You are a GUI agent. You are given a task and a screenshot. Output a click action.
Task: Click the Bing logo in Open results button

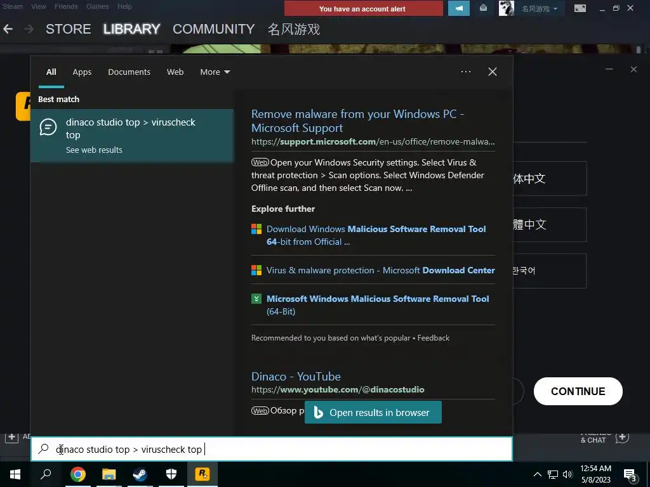(x=319, y=412)
